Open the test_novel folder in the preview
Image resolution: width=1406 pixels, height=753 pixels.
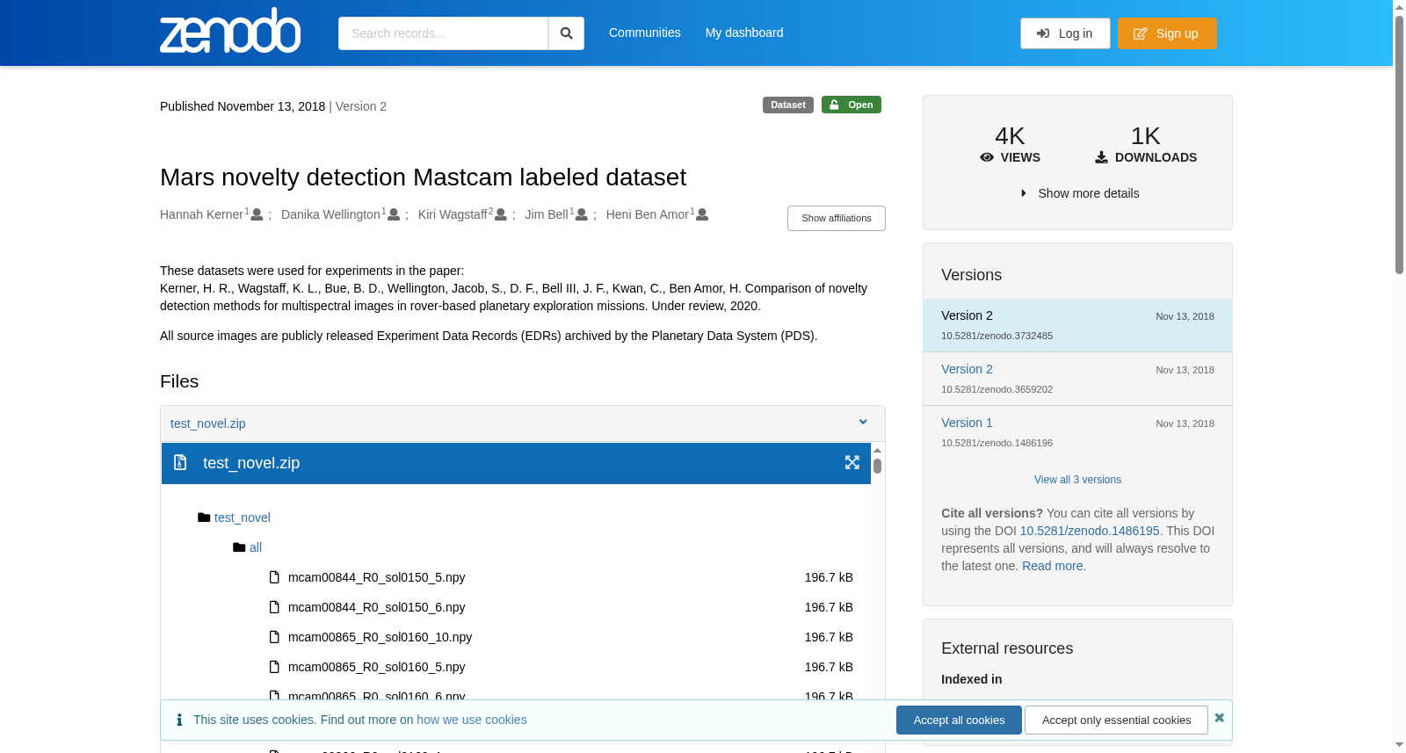[x=242, y=518]
